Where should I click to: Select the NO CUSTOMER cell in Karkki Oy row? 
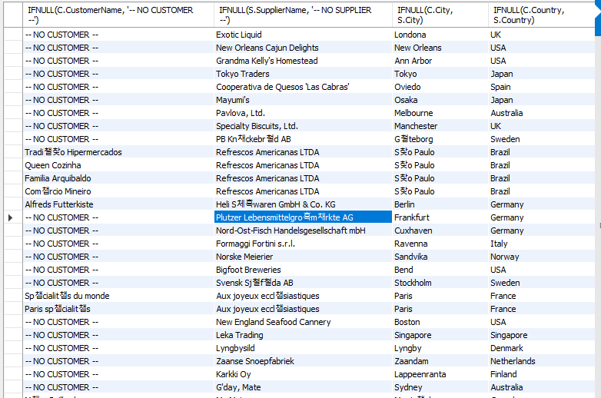pos(118,374)
